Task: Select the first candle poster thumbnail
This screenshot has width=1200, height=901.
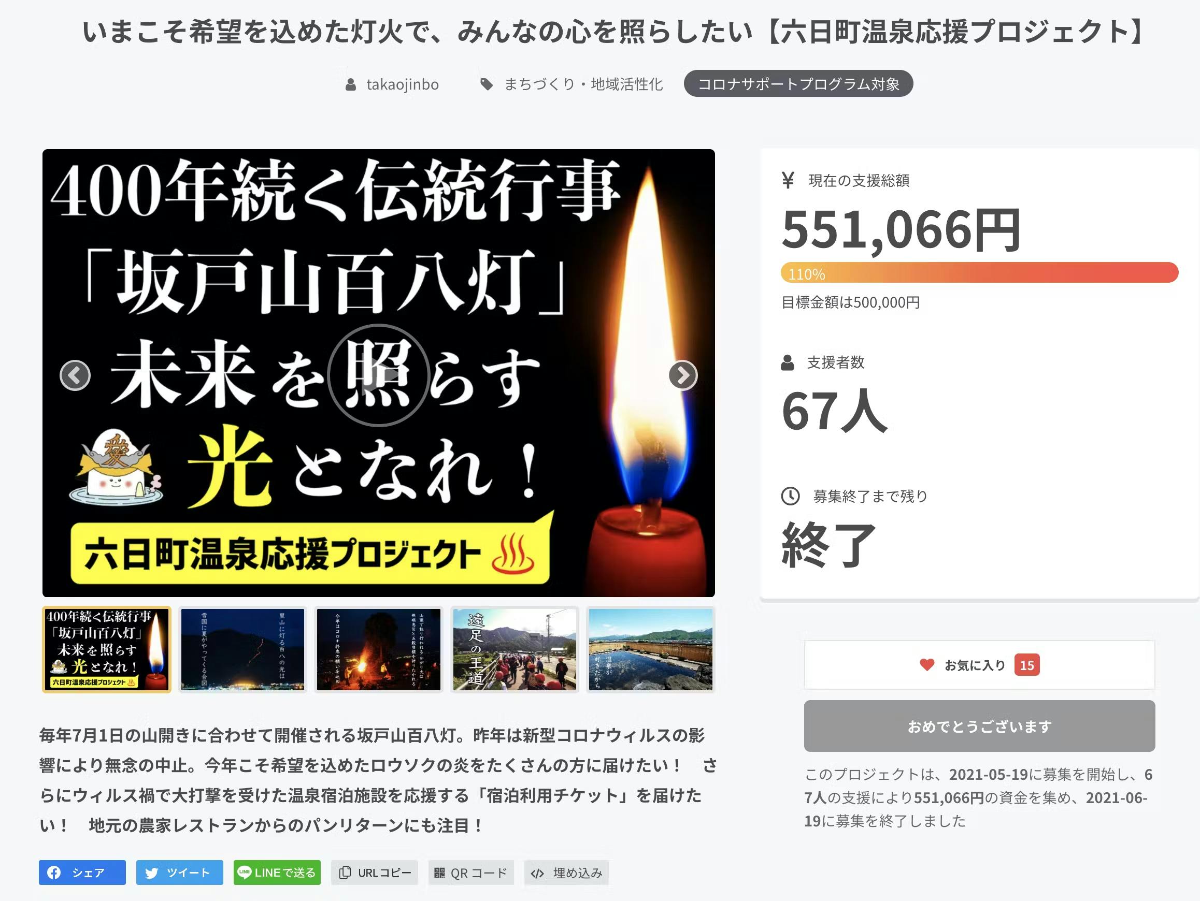Action: pyautogui.click(x=107, y=649)
